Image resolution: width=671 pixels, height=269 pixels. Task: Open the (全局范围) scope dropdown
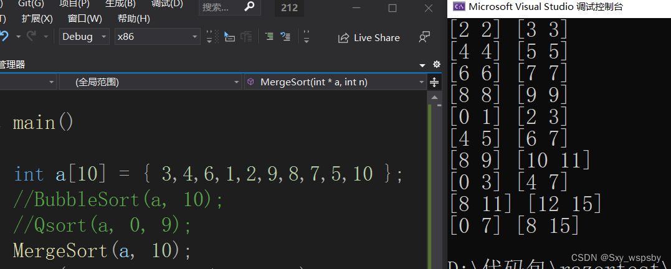[150, 82]
